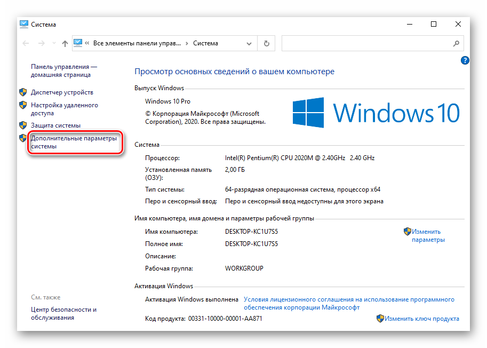The image size is (487, 348).
Task: Open the license agreement terms link
Action: click(x=349, y=303)
